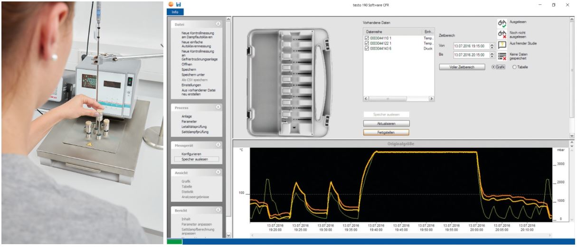Open Parameter under Prozess
The image size is (577, 247).
click(189, 122)
